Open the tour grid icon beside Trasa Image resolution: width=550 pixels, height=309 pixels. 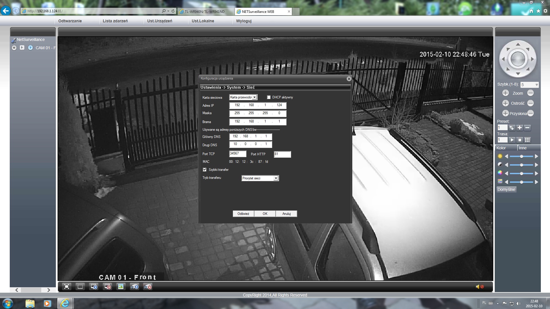point(527,140)
